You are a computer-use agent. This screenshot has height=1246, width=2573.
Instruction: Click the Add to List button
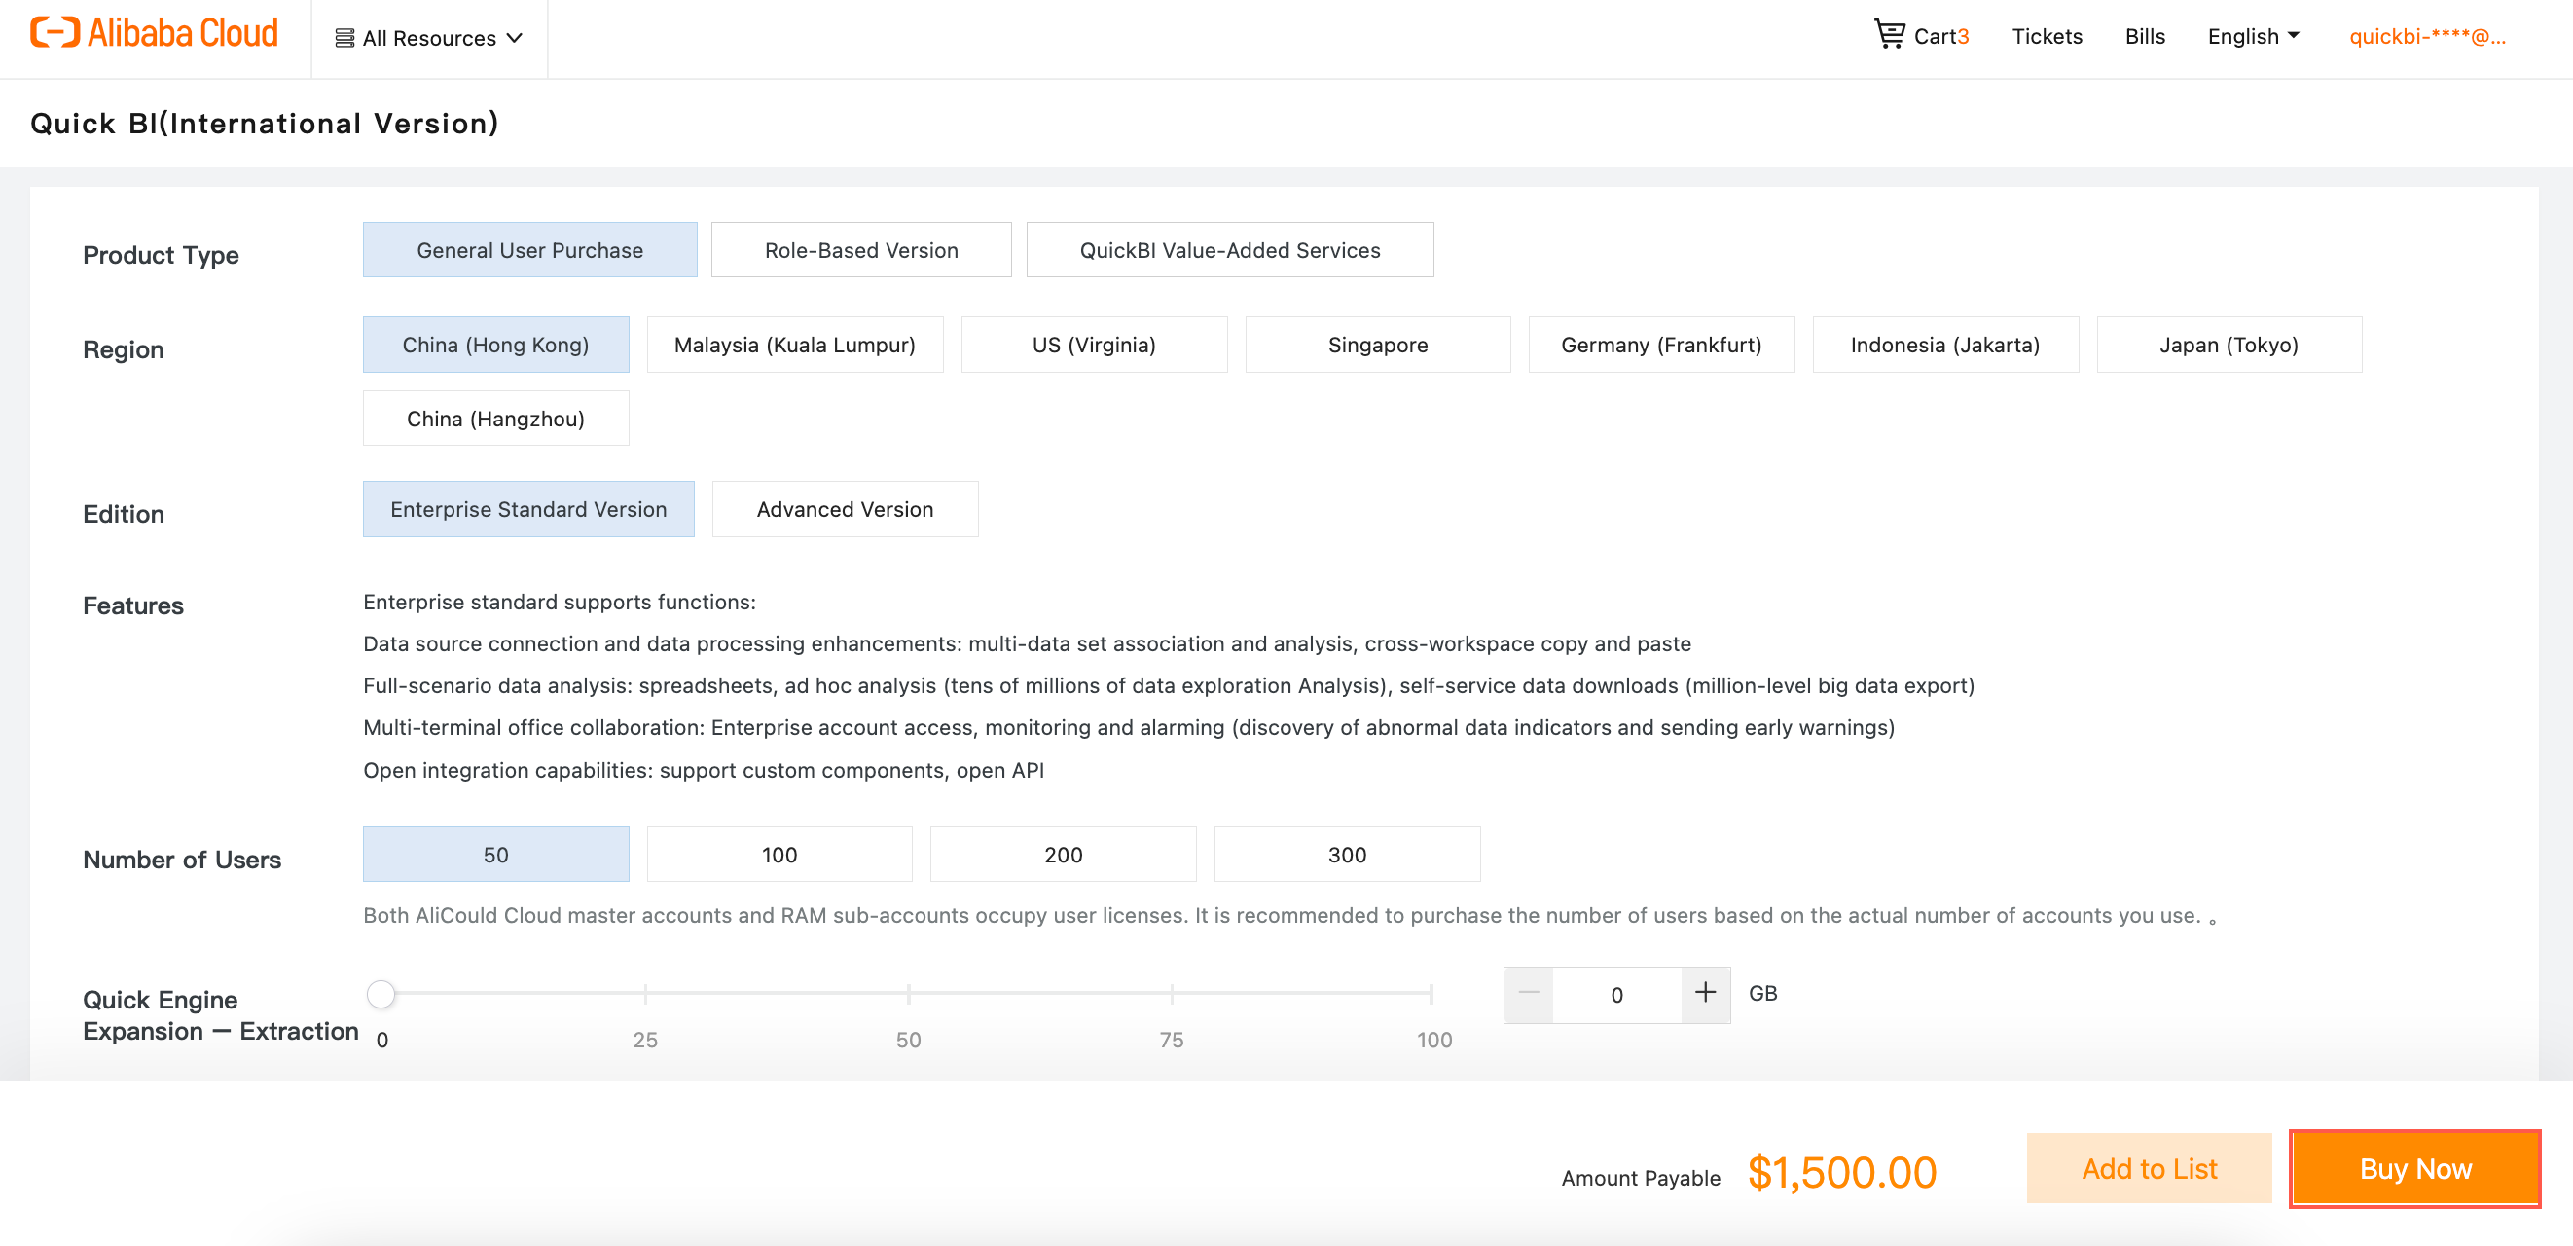2149,1168
